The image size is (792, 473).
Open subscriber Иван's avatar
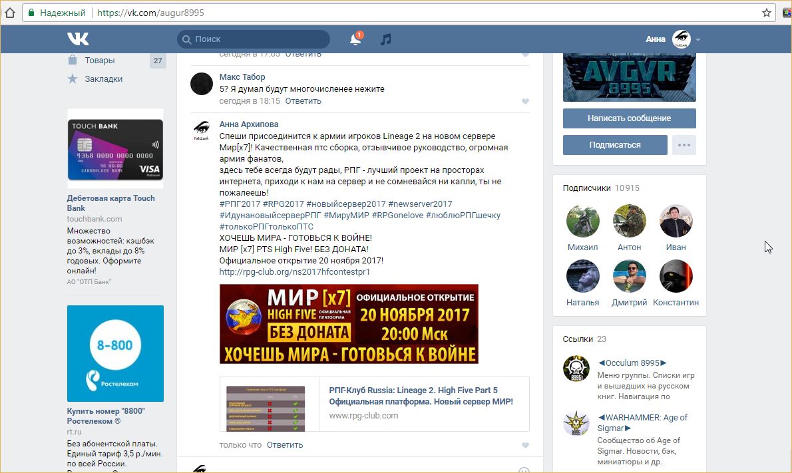pyautogui.click(x=676, y=221)
